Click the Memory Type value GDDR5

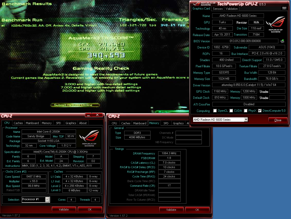tap(224, 72)
